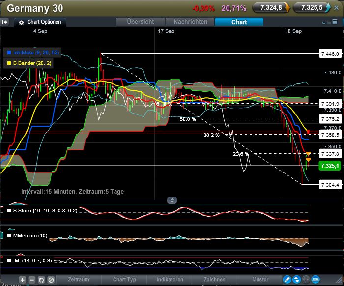
Task: Click the collapse panel arrow icon
Action: coord(4,22)
